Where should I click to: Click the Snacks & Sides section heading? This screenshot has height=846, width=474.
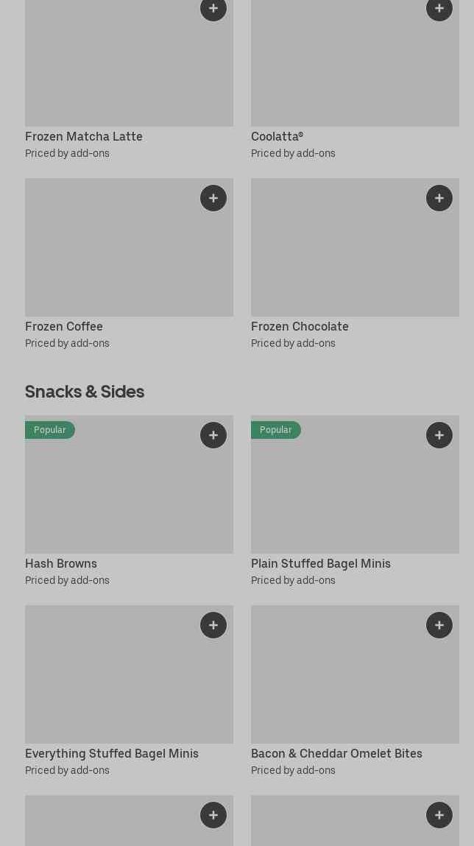(x=85, y=391)
